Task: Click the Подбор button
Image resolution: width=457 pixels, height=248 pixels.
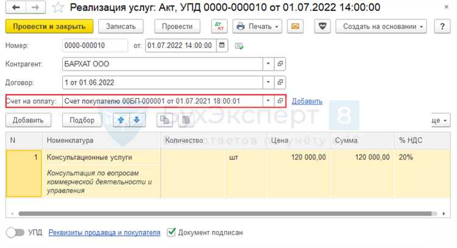Action: pyautogui.click(x=82, y=120)
